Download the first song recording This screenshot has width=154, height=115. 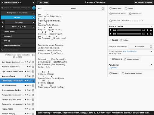[x=151, y=30]
